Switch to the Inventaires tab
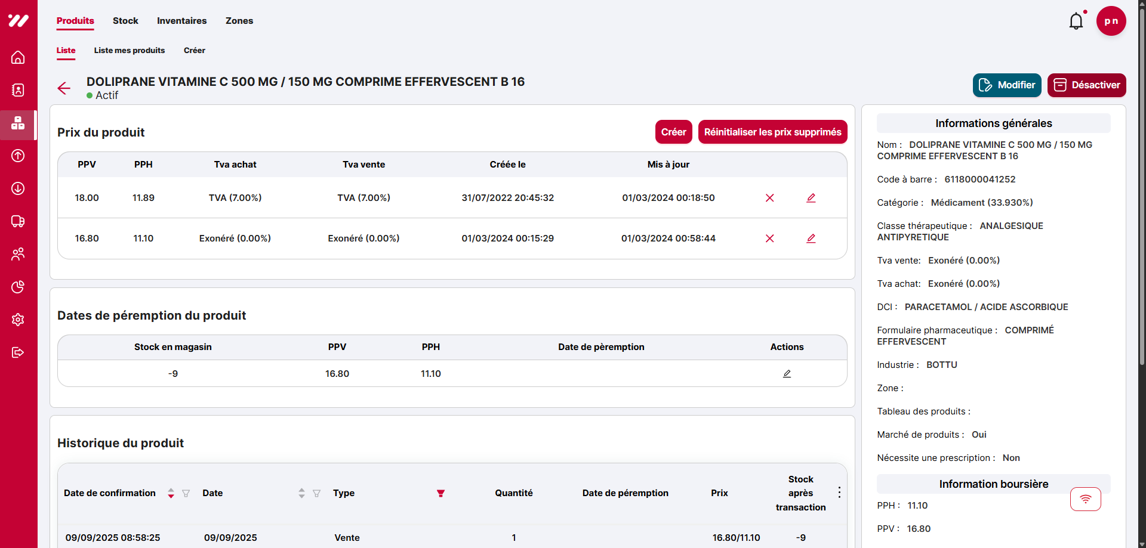The image size is (1146, 548). click(x=181, y=20)
